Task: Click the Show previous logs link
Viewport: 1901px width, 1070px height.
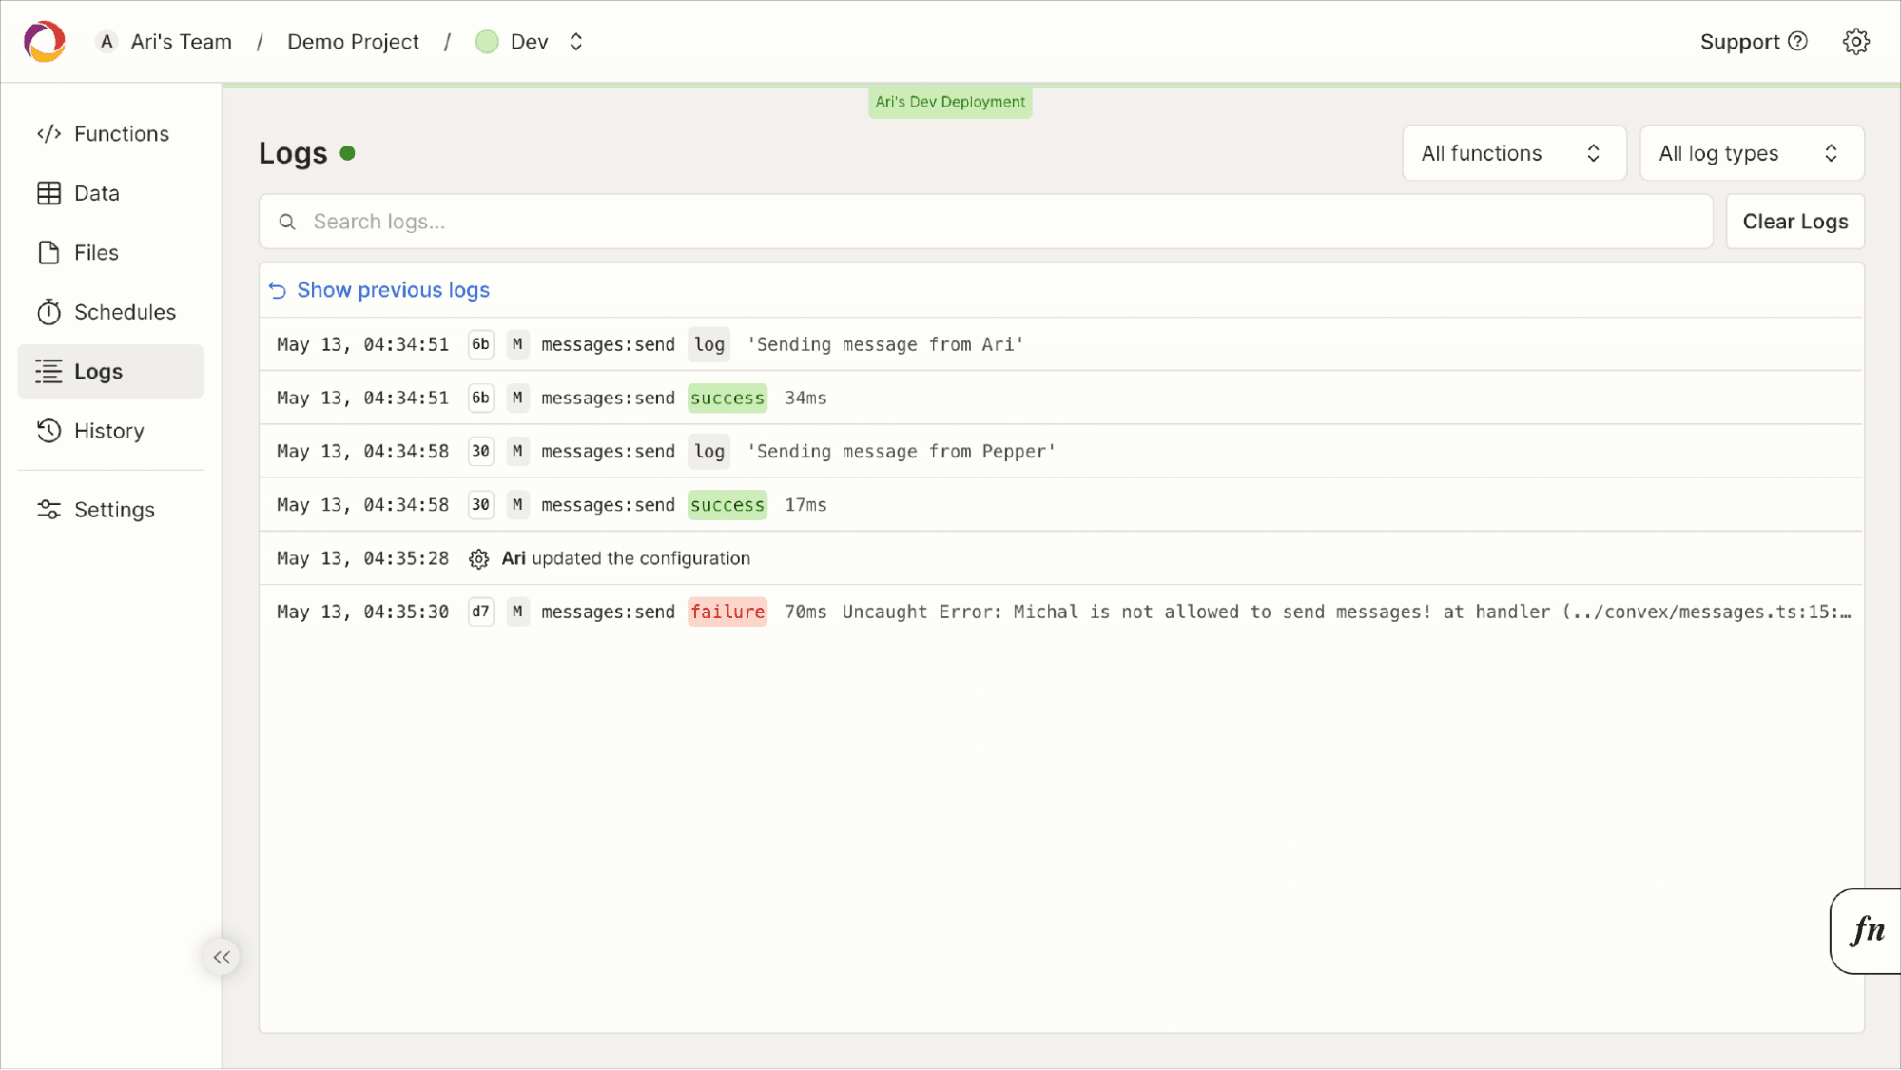Action: (x=392, y=289)
